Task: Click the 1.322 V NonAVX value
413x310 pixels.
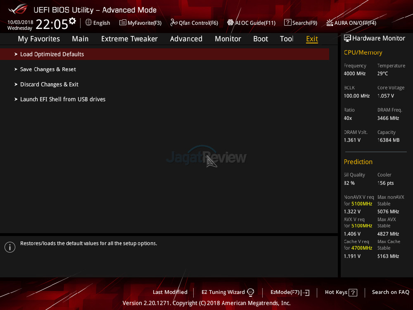Action: pyautogui.click(x=352, y=211)
